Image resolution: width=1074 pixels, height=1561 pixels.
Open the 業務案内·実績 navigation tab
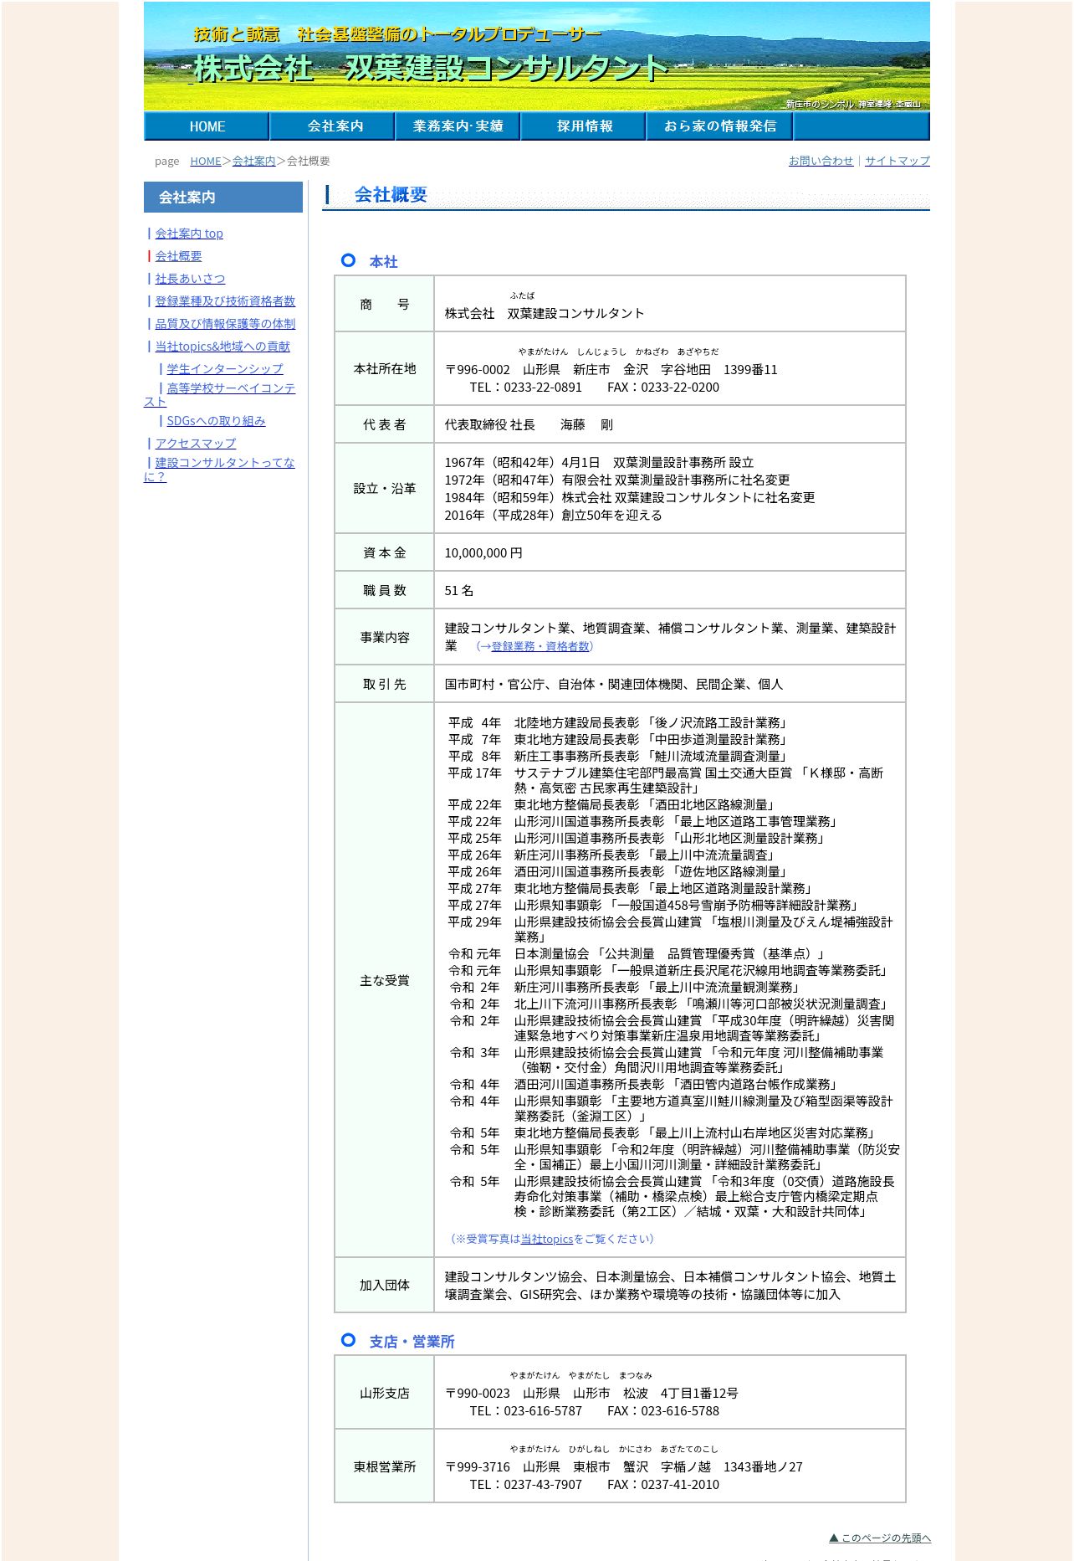click(458, 126)
